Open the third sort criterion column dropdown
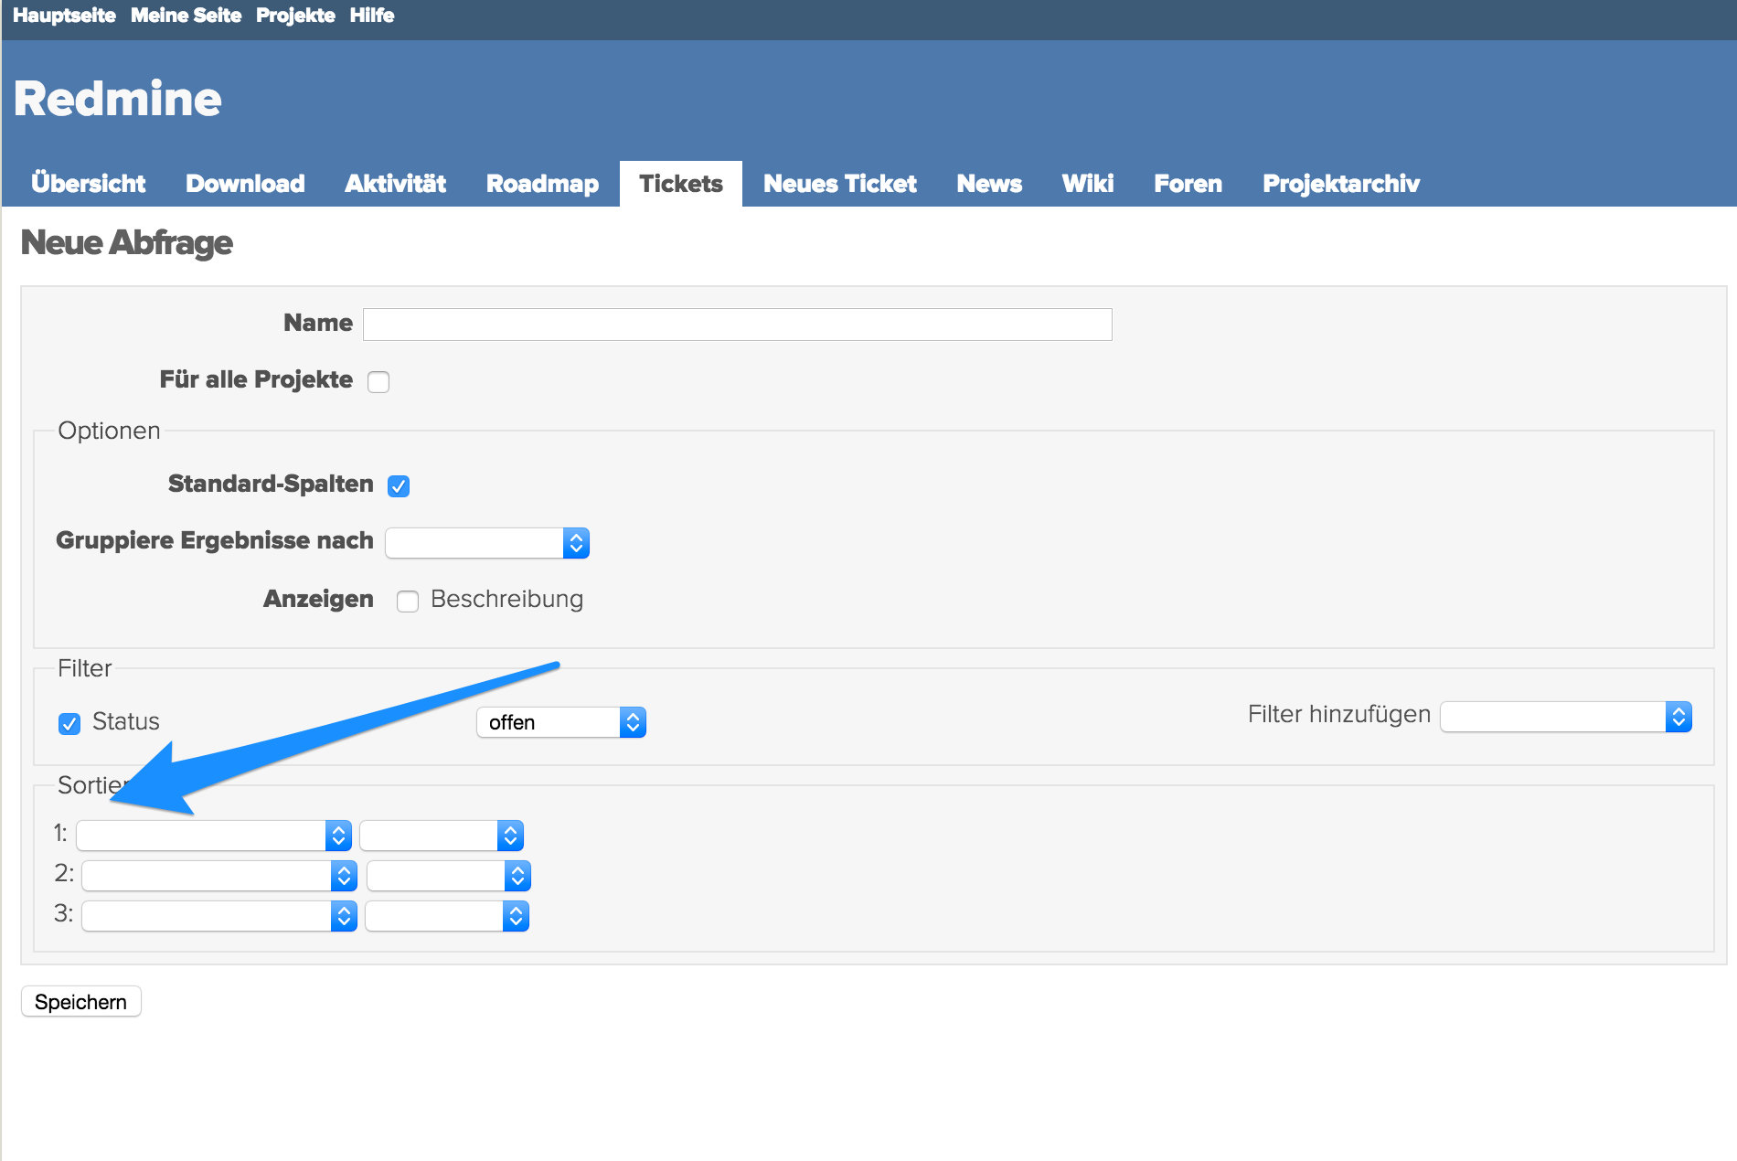Viewport: 1737px width, 1161px height. click(x=219, y=916)
